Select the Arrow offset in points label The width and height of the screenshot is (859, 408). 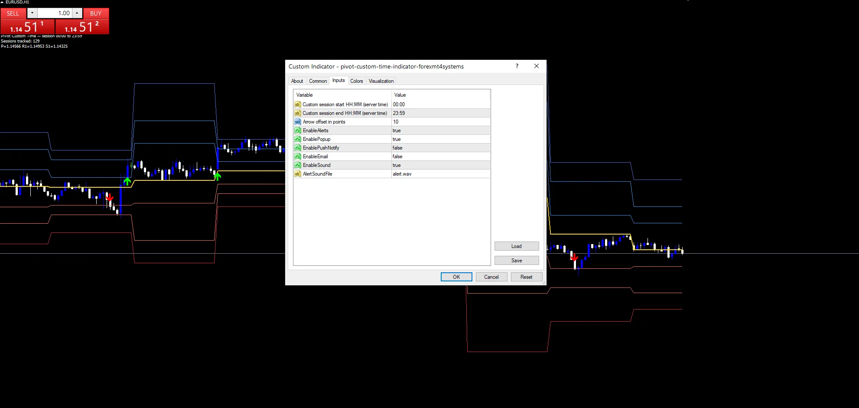coord(324,122)
